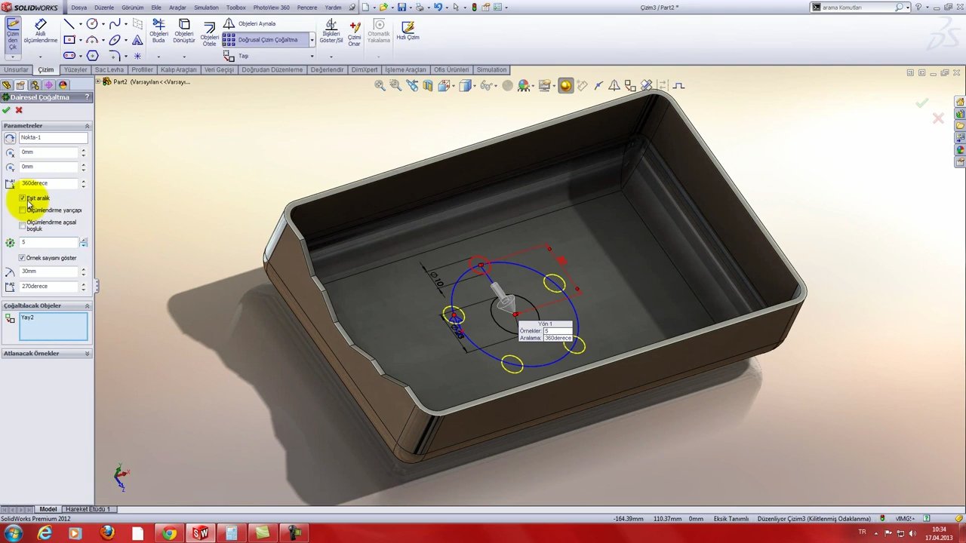Open the Araçlar menu
This screenshot has width=966, height=543.
coord(177,8)
